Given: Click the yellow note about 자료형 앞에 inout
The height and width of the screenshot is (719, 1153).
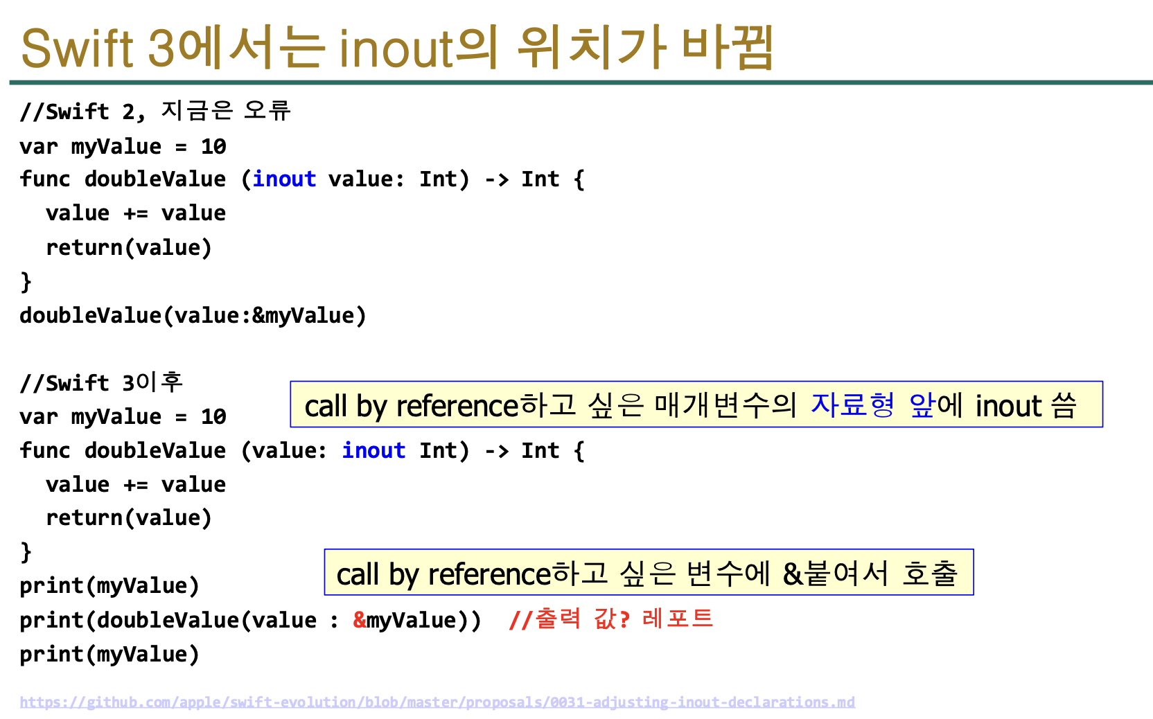Looking at the screenshot, I should click(696, 405).
